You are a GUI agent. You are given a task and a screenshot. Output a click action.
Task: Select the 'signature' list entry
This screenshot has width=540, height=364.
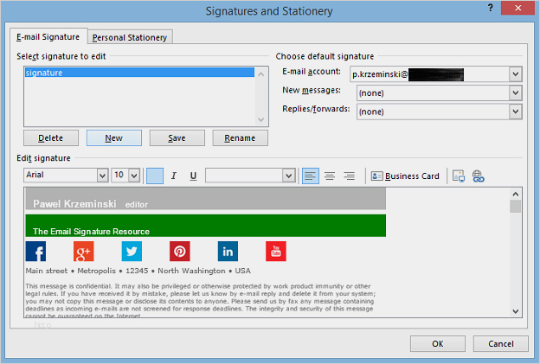tap(139, 73)
